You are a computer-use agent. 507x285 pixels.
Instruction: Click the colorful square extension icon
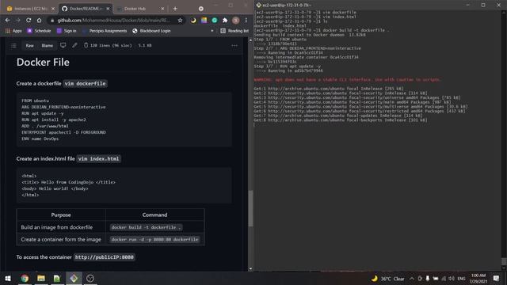click(x=204, y=20)
